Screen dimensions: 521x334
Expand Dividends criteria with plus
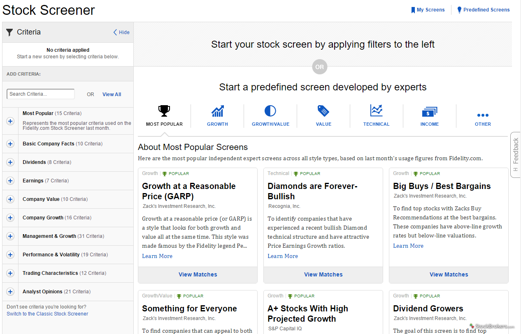pos(10,162)
